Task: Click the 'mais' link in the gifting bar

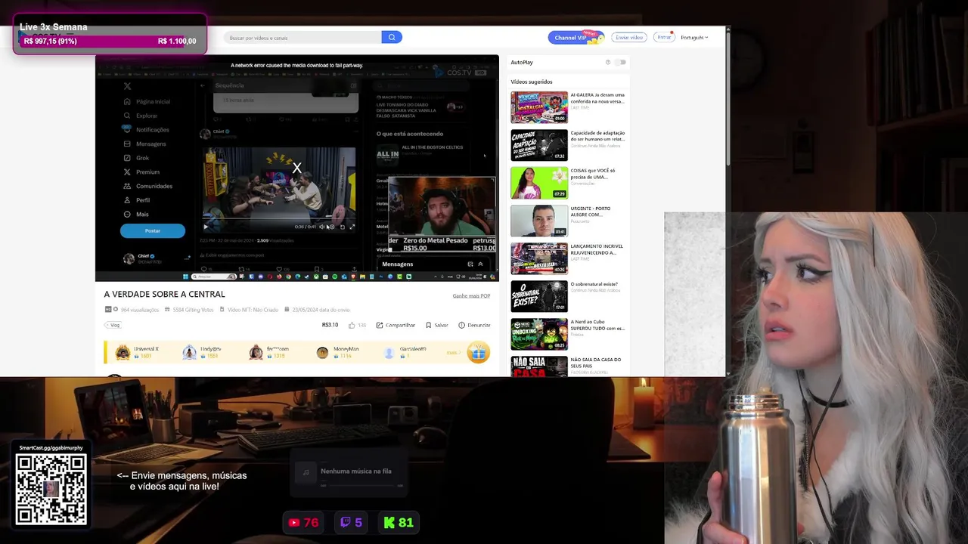Action: pos(452,352)
